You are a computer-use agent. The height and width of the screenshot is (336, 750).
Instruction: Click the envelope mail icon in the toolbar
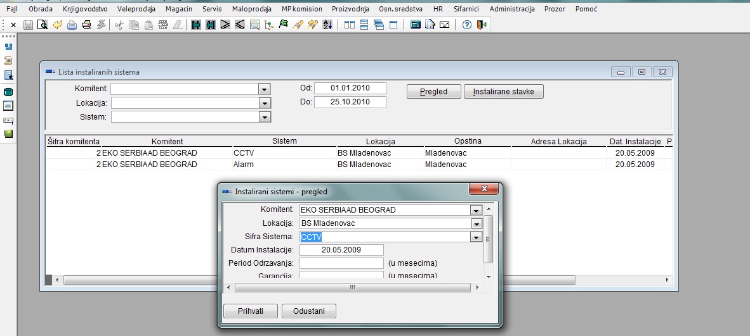[444, 25]
